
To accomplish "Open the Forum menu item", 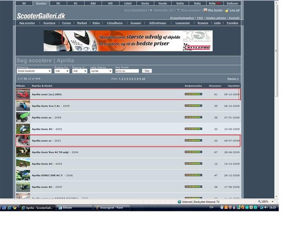I will point(66,23).
